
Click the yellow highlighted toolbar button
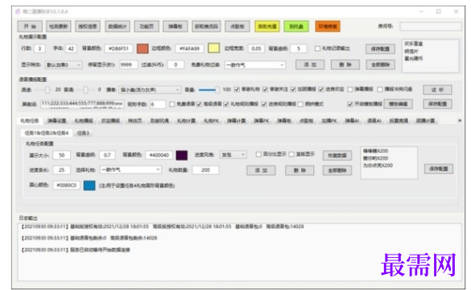tap(267, 27)
